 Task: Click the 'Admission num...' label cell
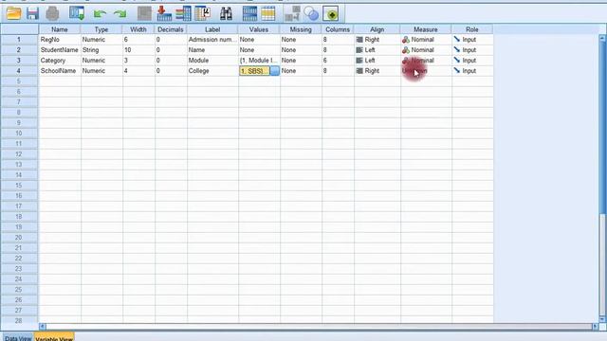pyautogui.click(x=212, y=40)
